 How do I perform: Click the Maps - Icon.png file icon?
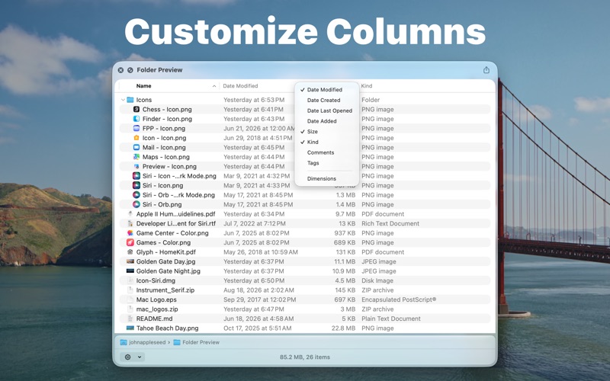coord(136,157)
